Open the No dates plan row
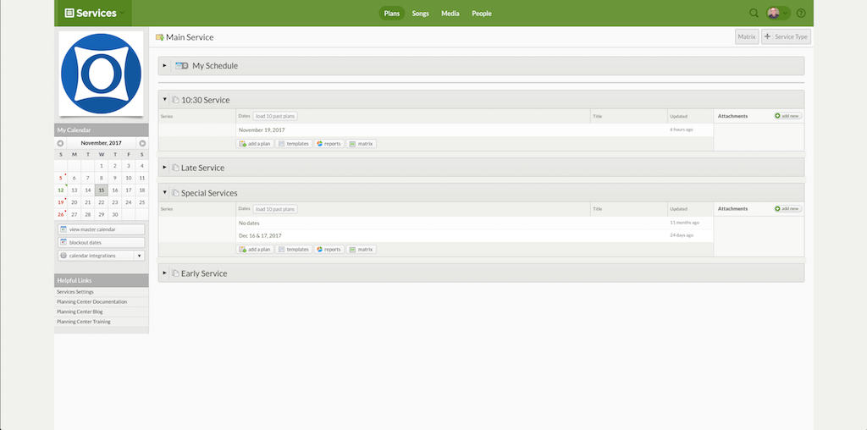 (x=474, y=223)
